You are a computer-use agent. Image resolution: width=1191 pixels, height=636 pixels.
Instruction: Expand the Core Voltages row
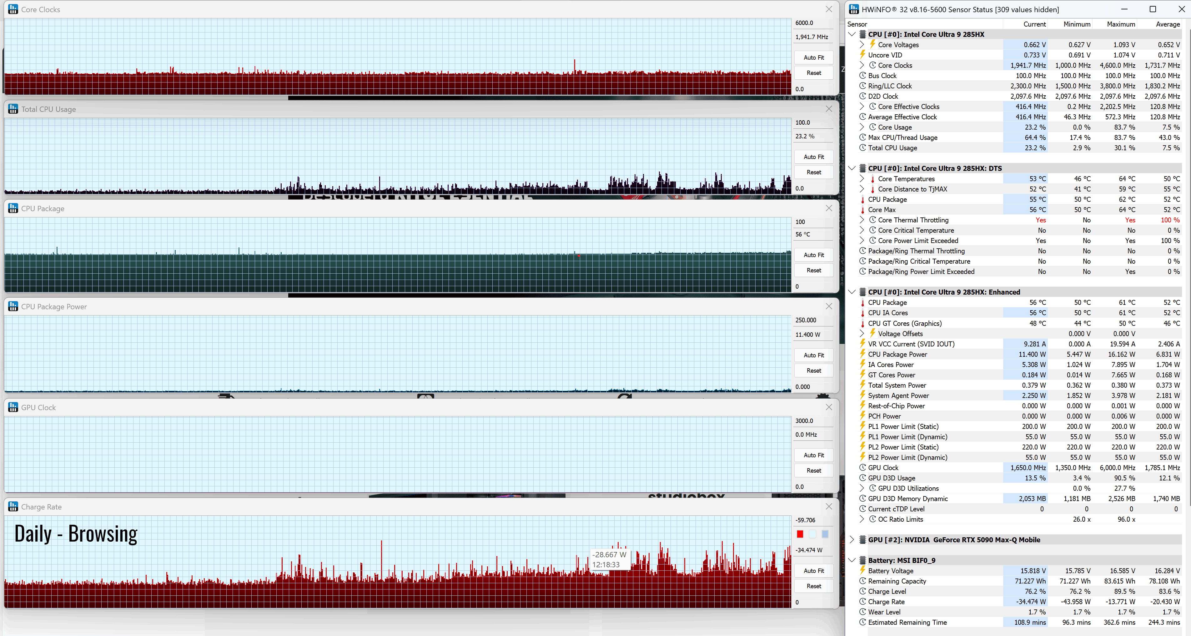[862, 44]
